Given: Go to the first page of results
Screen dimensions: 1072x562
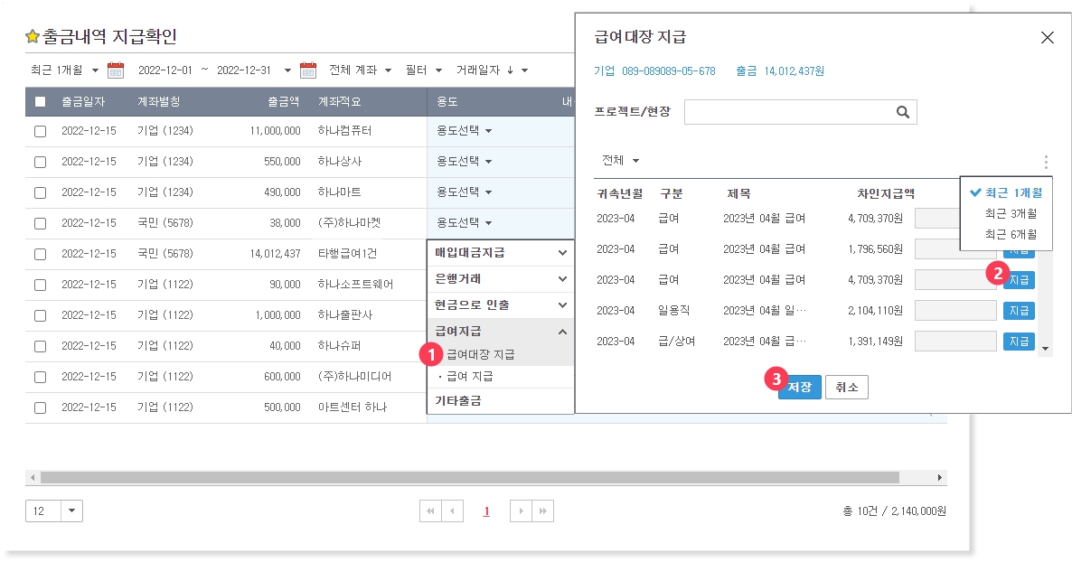Looking at the screenshot, I should tap(430, 511).
